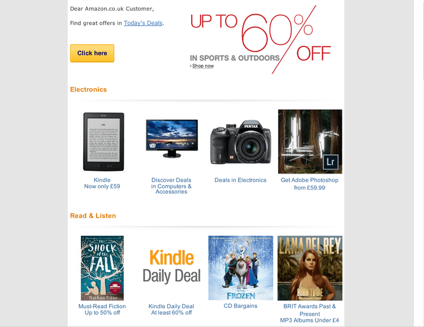Open the CD Bargains link
The height and width of the screenshot is (327, 424).
240,306
